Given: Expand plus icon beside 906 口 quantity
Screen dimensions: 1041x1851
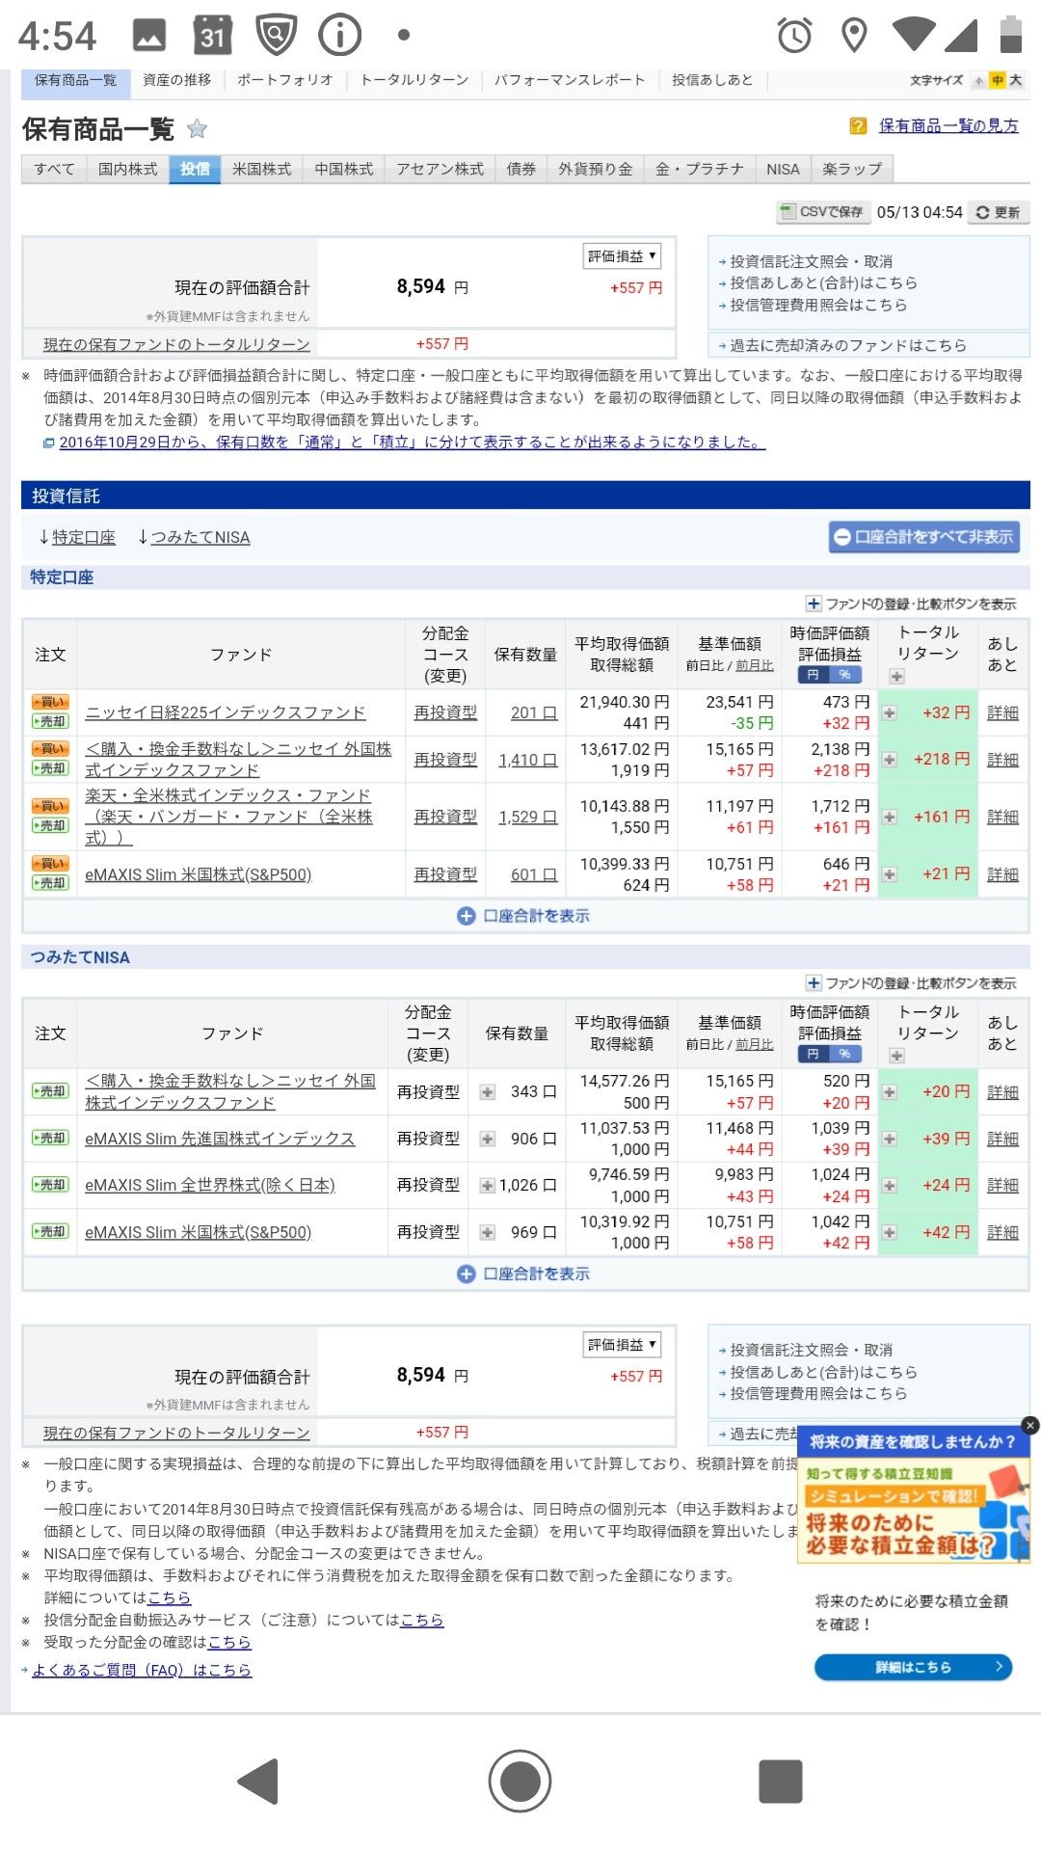Looking at the screenshot, I should click(488, 1139).
